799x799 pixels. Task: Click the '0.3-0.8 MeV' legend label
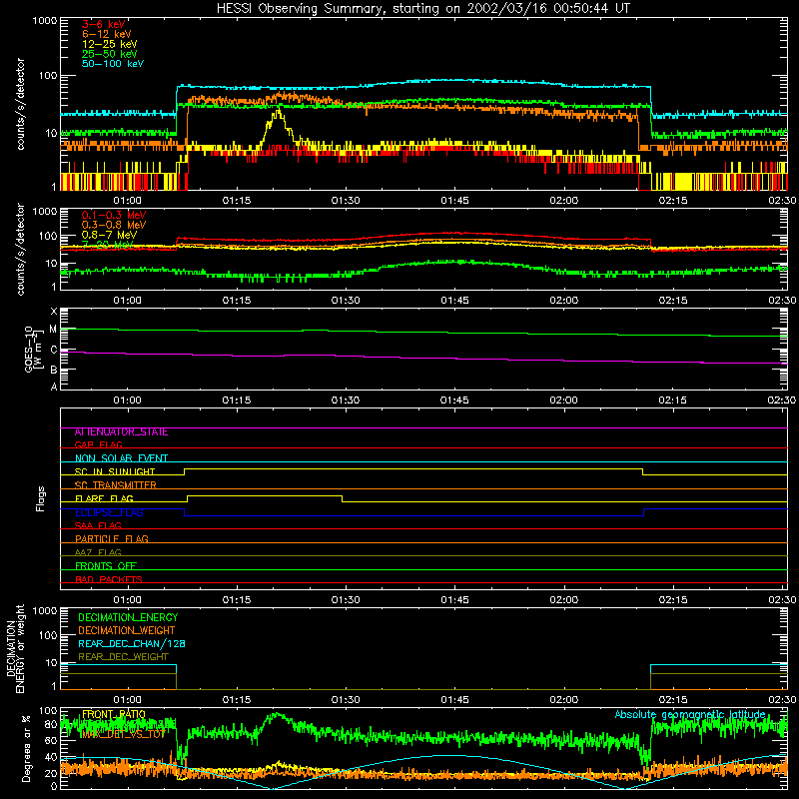[x=114, y=225]
